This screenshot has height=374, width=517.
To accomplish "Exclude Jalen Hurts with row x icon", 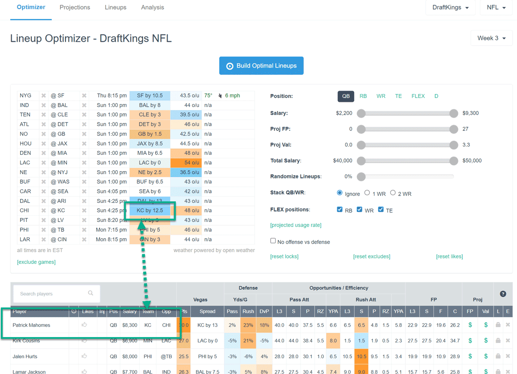I will tap(508, 356).
